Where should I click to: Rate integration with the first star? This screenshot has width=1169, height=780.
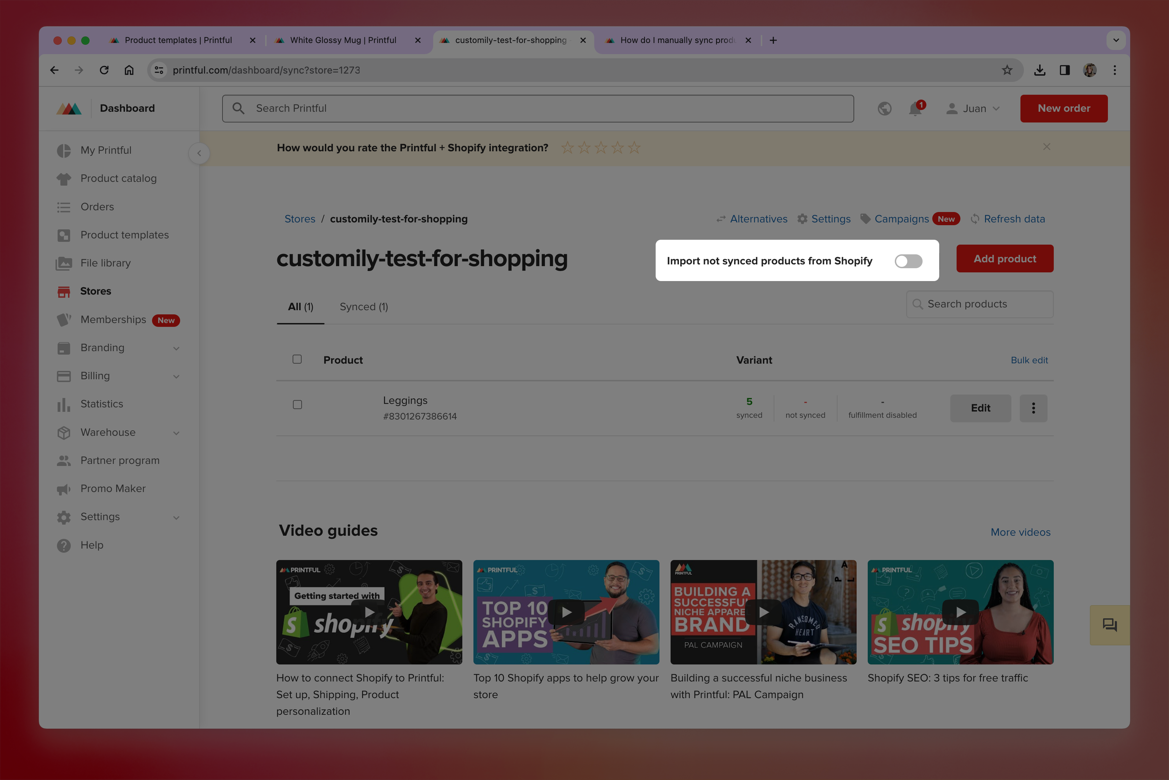[567, 148]
